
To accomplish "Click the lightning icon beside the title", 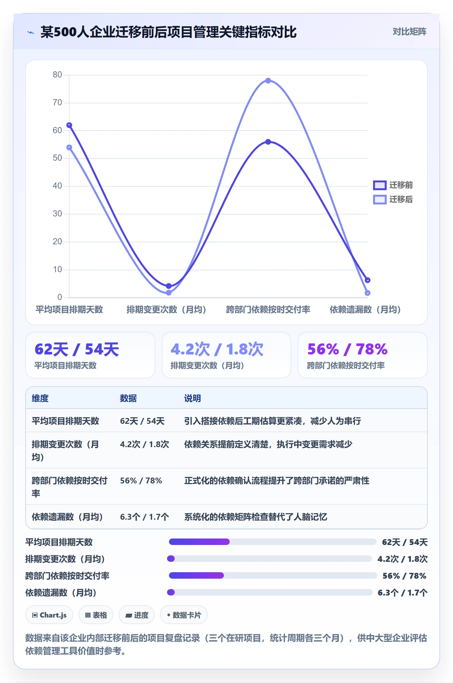I will pyautogui.click(x=31, y=32).
